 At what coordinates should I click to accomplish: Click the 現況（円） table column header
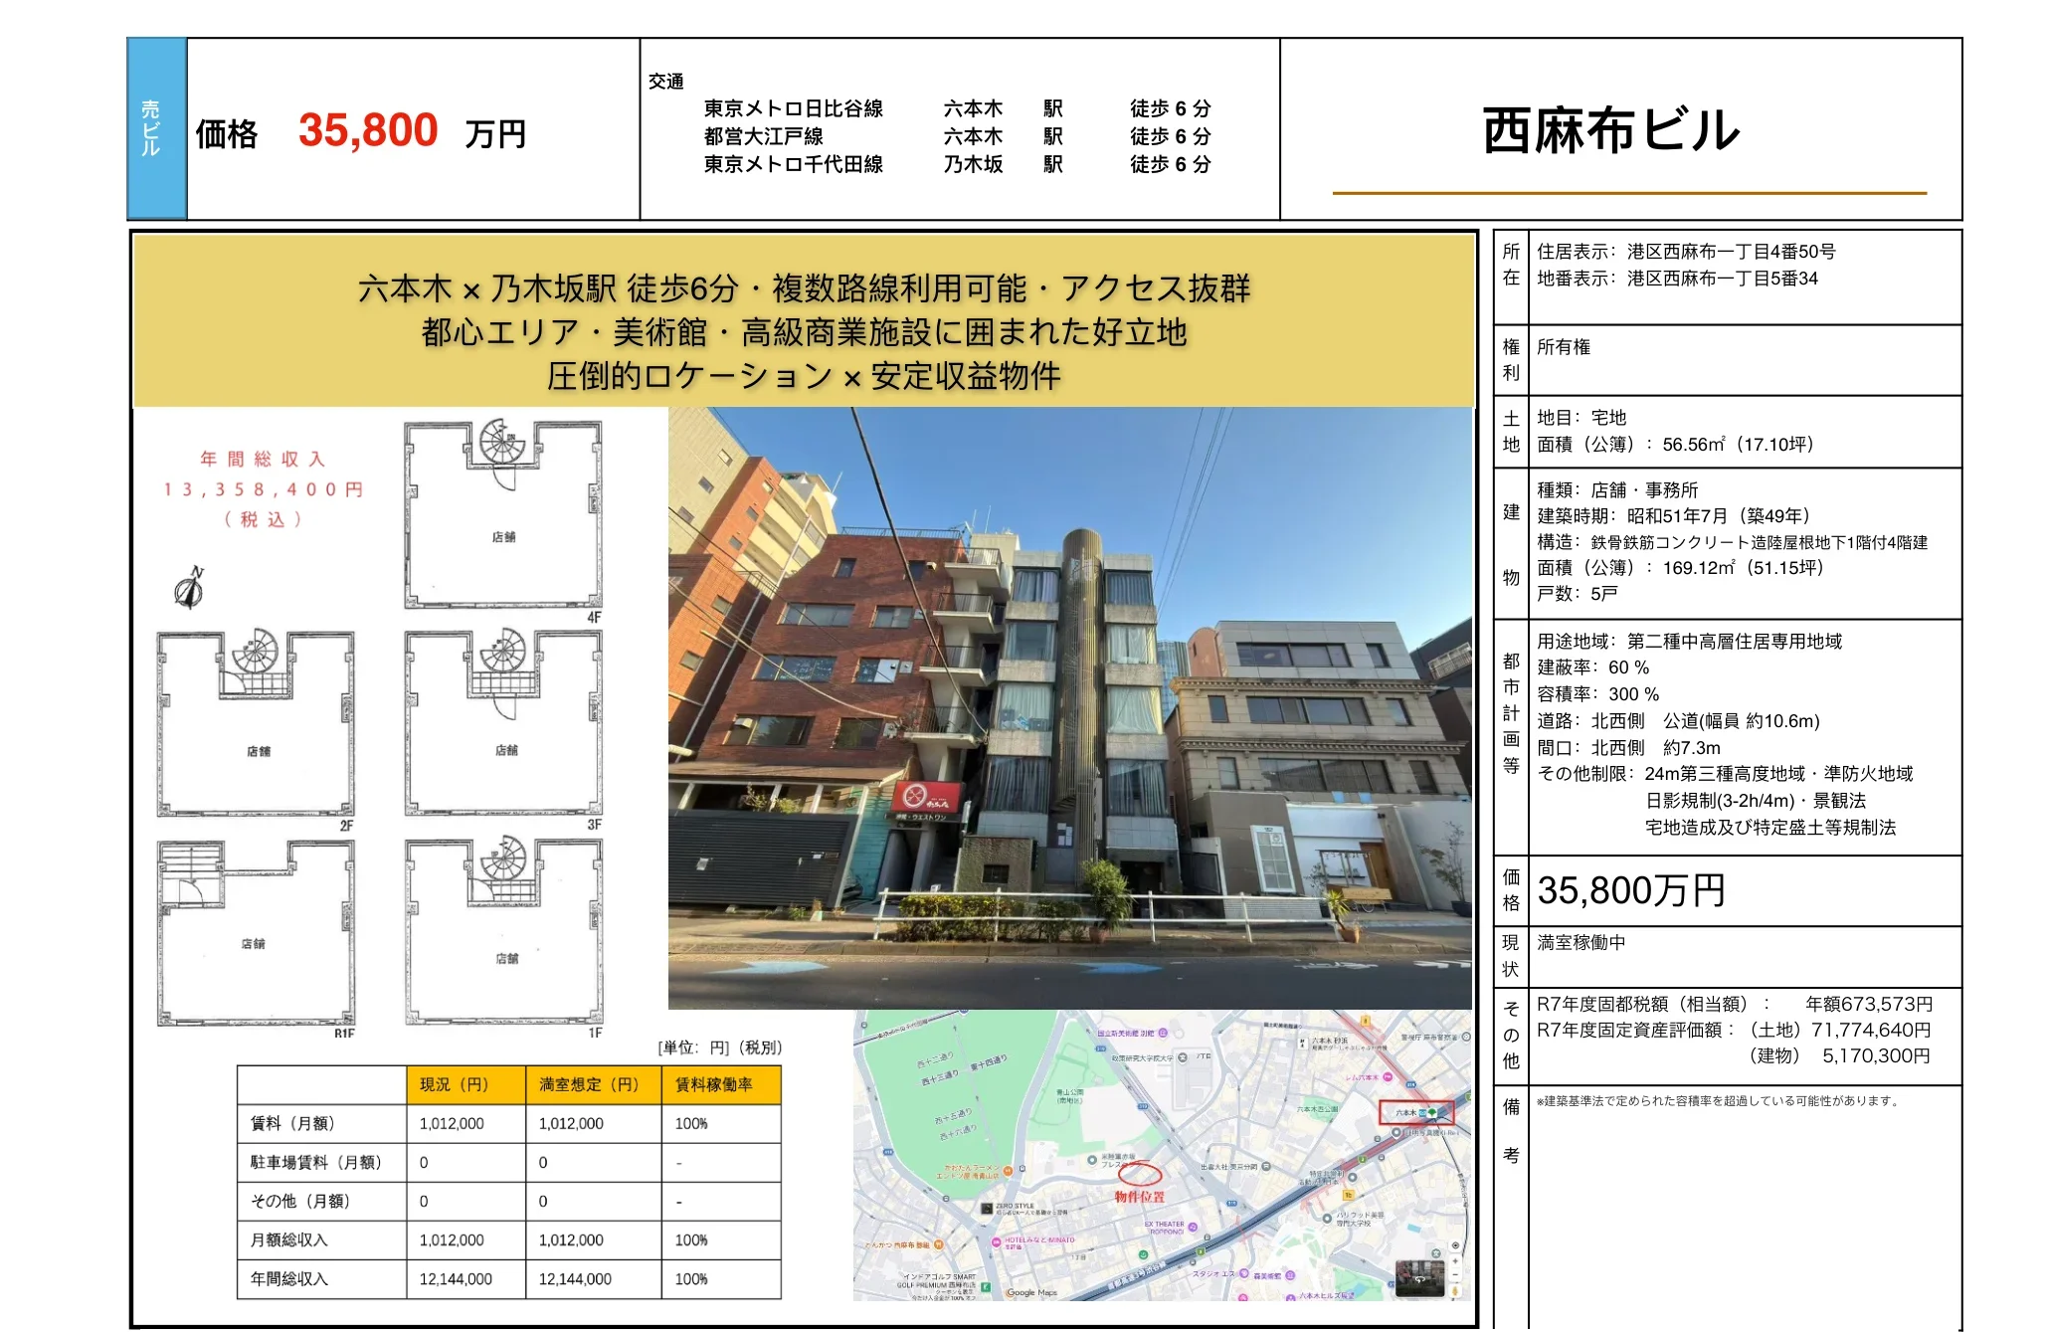pyautogui.click(x=465, y=1084)
